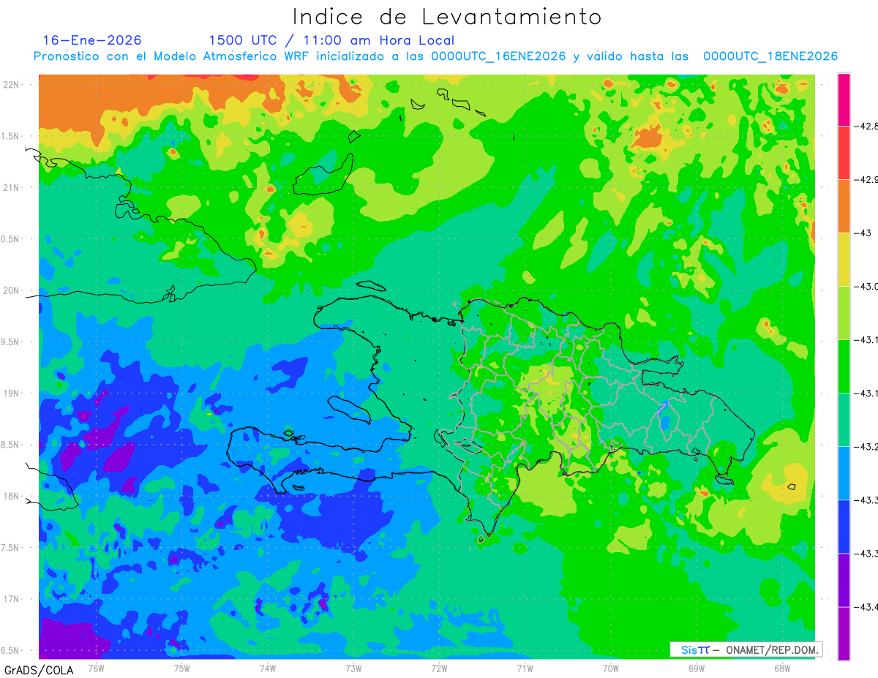This screenshot has height=678, width=878.
Task: Pick the dark blue swatch on the color bar
Action: pos(844,527)
